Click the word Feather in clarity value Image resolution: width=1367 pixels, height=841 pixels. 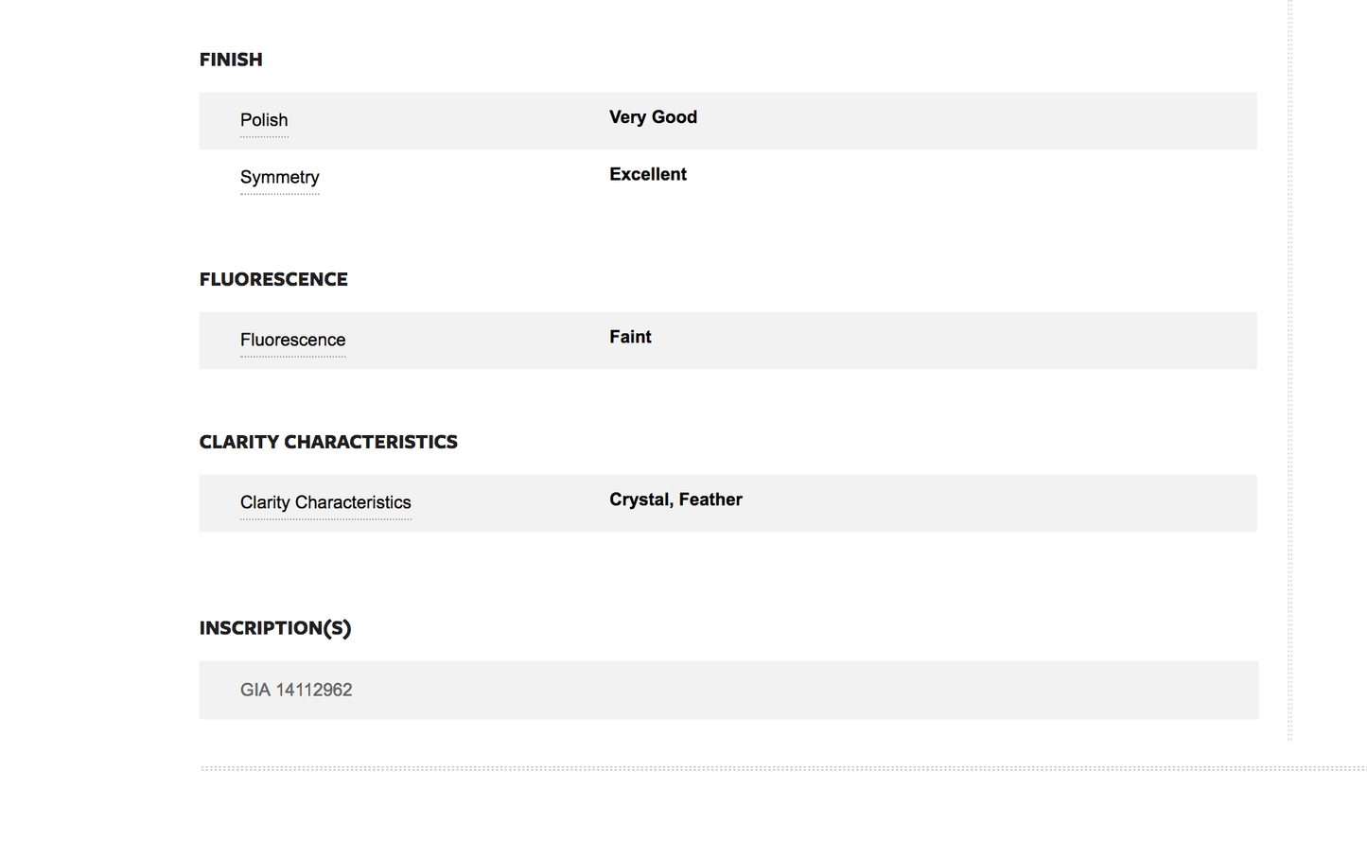click(x=710, y=499)
